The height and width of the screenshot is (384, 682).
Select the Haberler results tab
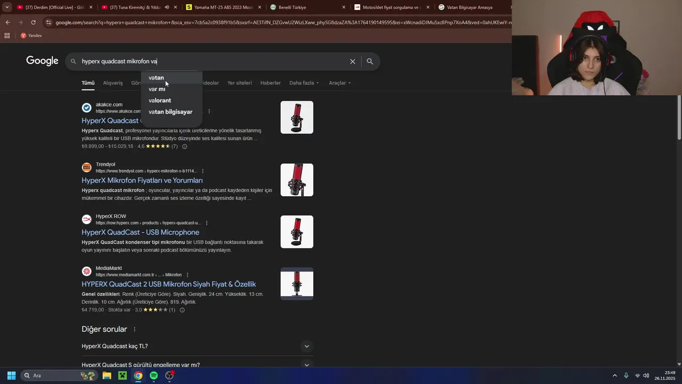[271, 83]
